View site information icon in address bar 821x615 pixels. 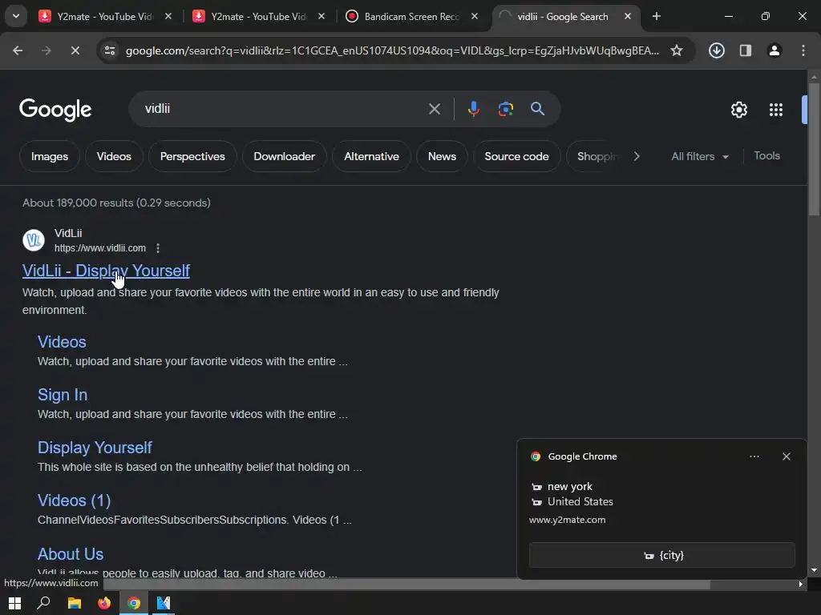pyautogui.click(x=110, y=50)
